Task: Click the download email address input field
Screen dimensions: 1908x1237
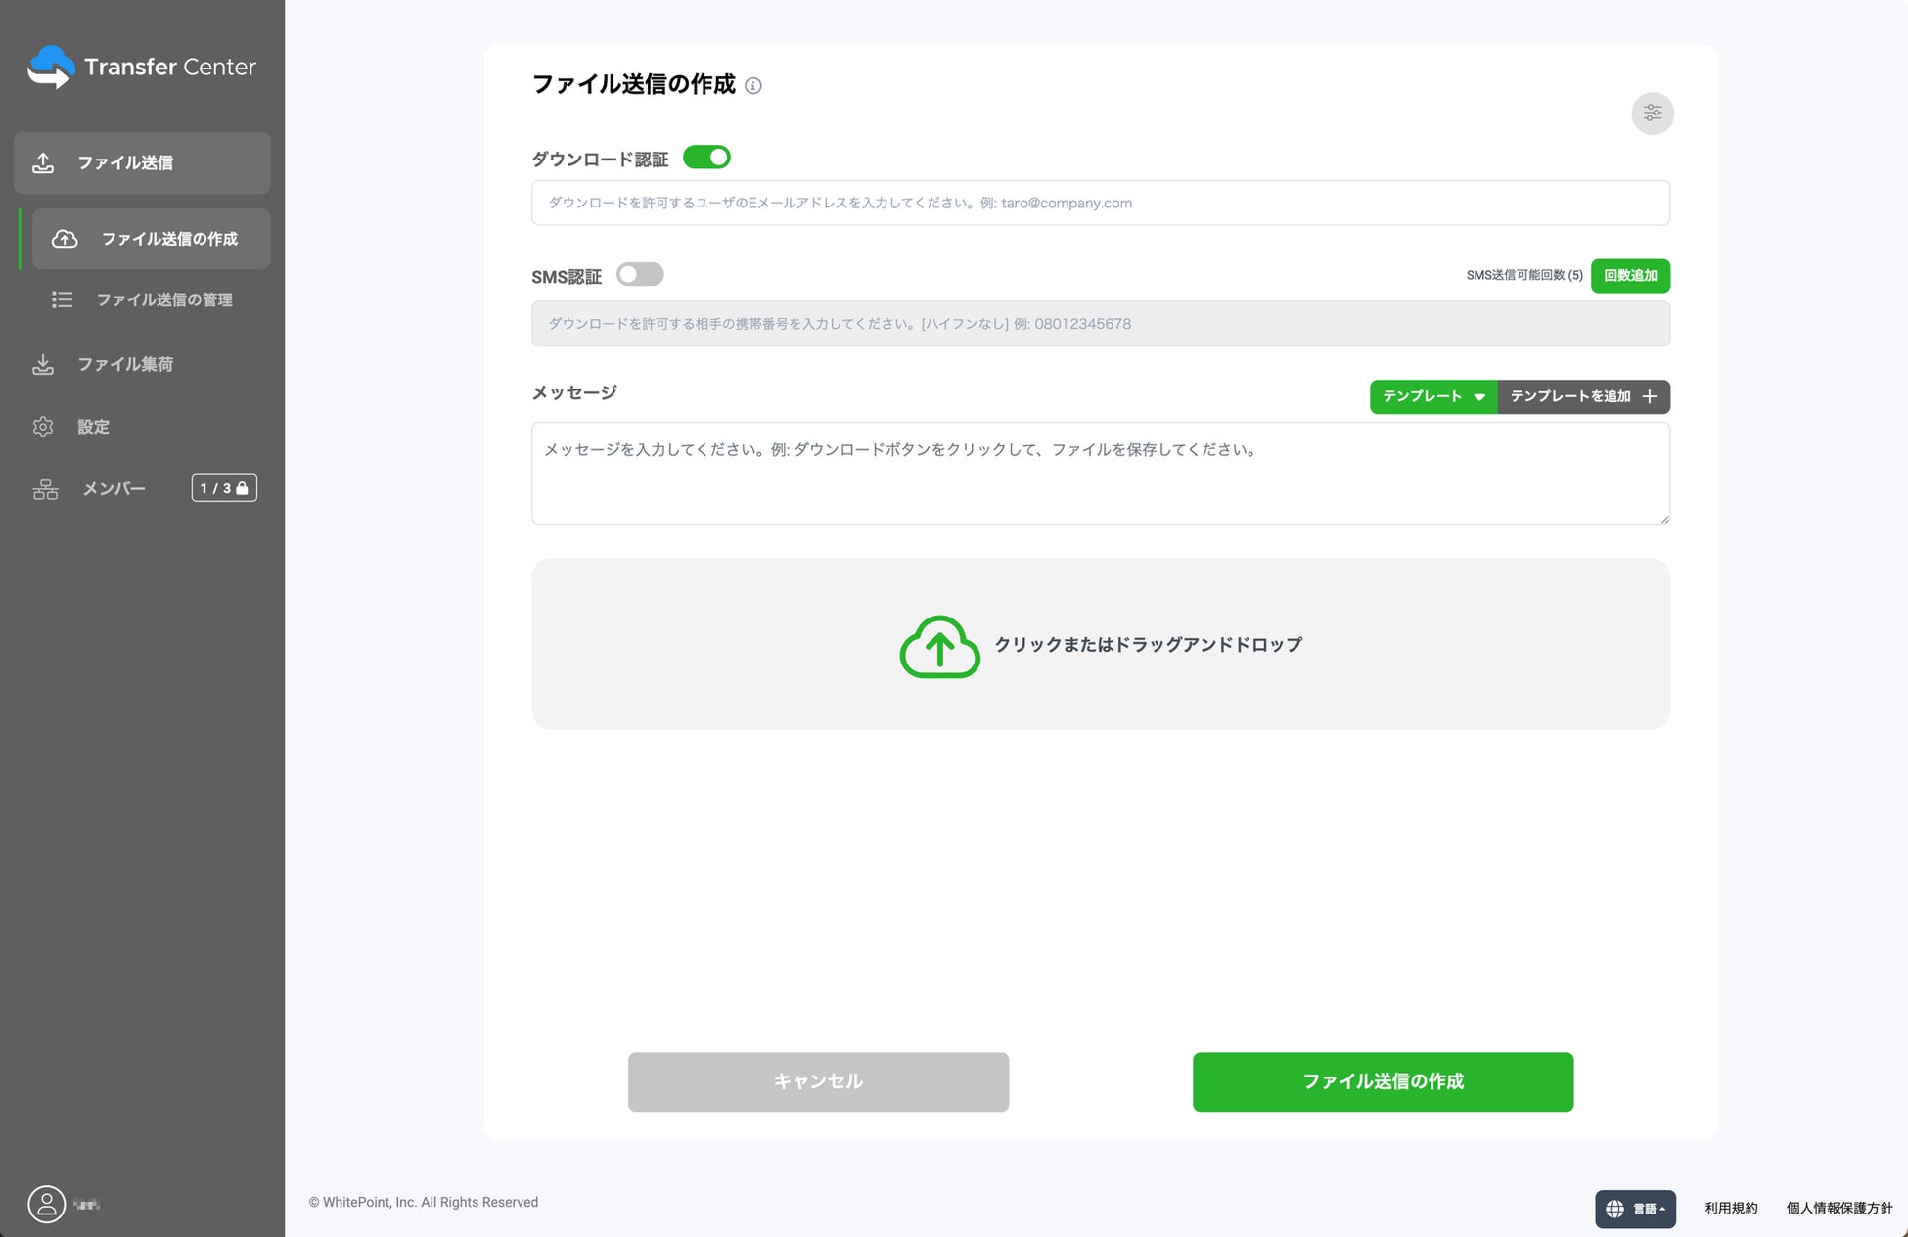Action: coord(1100,203)
